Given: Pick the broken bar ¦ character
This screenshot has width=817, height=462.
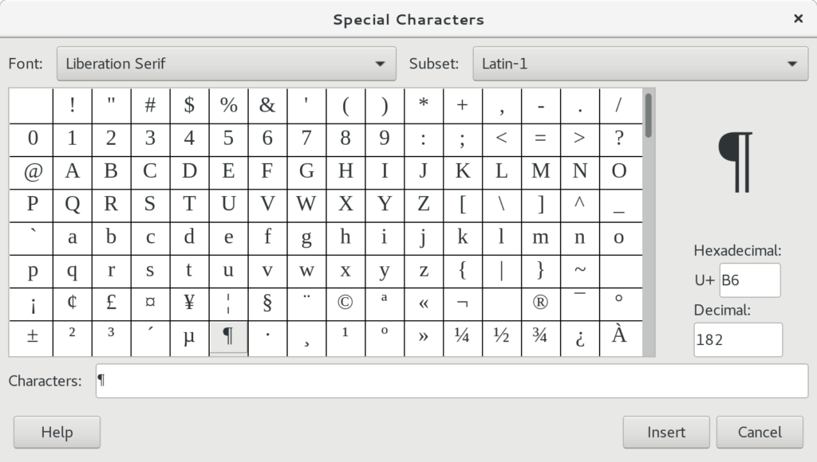Looking at the screenshot, I should pos(228,303).
